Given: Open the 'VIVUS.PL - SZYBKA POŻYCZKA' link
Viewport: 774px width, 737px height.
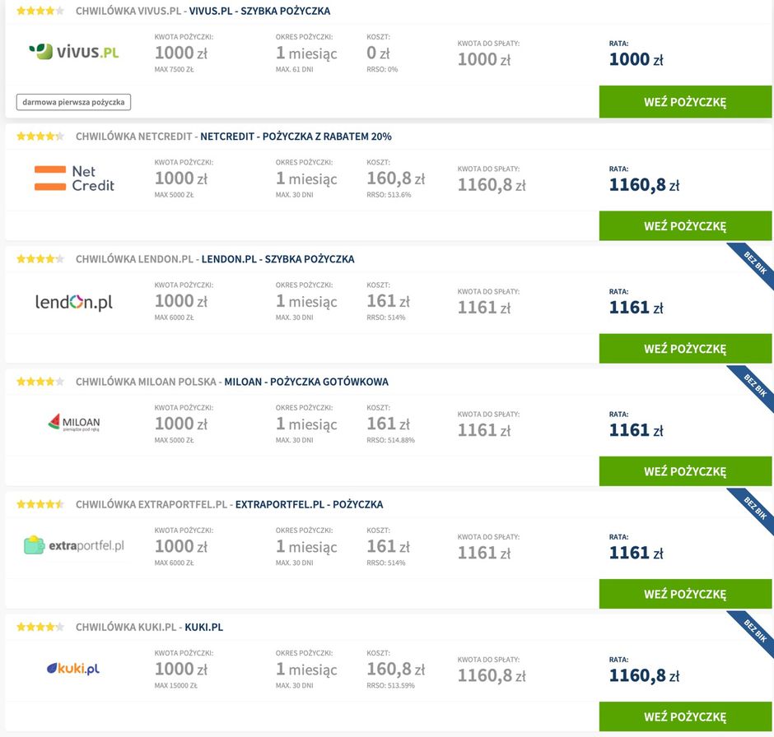Looking at the screenshot, I should click(259, 11).
